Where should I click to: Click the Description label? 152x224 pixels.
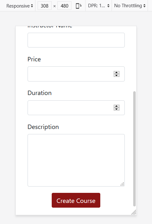[x=43, y=127]
